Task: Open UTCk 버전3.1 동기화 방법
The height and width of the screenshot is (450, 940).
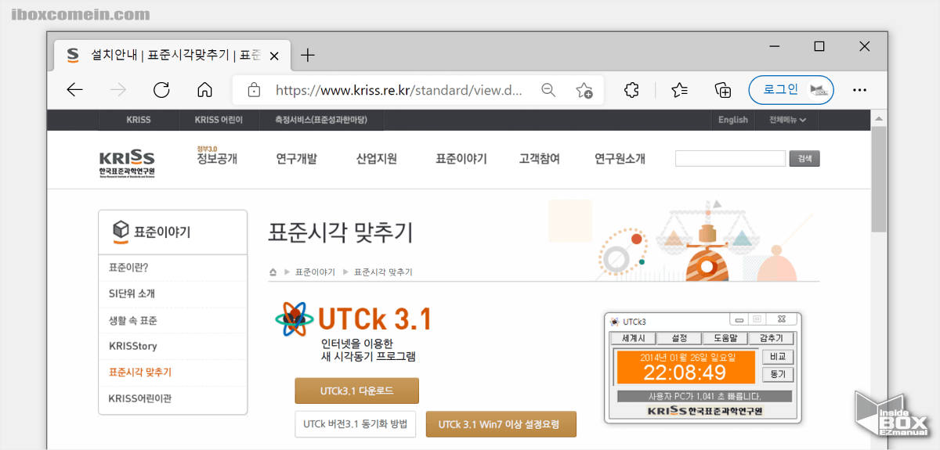Action: click(356, 424)
